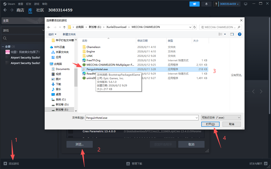The image size is (271, 169).
Task: Select MECCHA-CHAMELEON-Multiplayer-F... application
Action: 110,65
